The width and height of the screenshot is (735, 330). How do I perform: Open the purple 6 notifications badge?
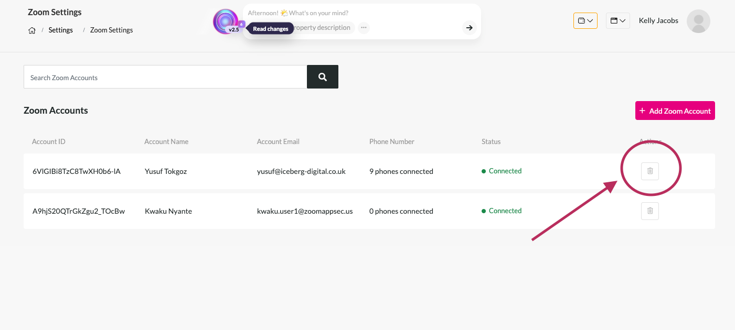click(x=242, y=24)
